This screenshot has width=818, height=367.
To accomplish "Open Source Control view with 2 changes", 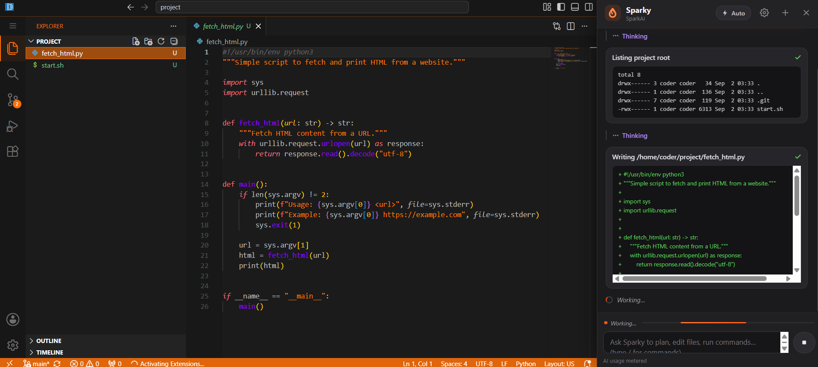I will (13, 100).
